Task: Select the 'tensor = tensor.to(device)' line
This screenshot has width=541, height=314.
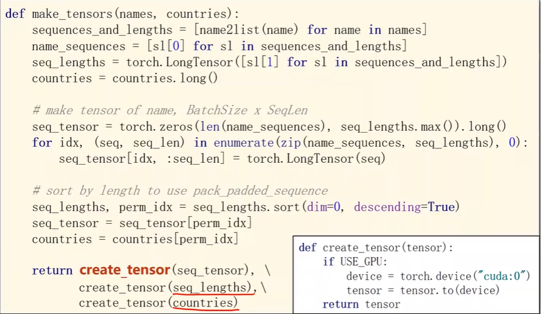Action: click(x=423, y=290)
